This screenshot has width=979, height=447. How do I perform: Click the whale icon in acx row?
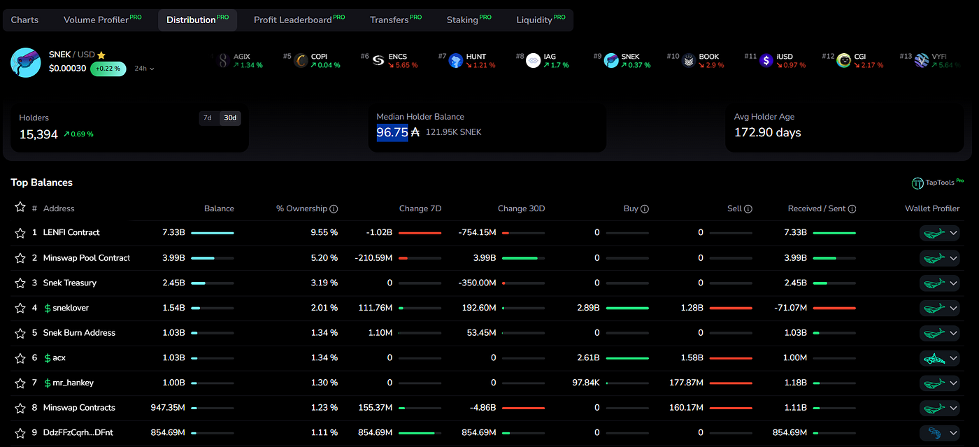tap(933, 358)
